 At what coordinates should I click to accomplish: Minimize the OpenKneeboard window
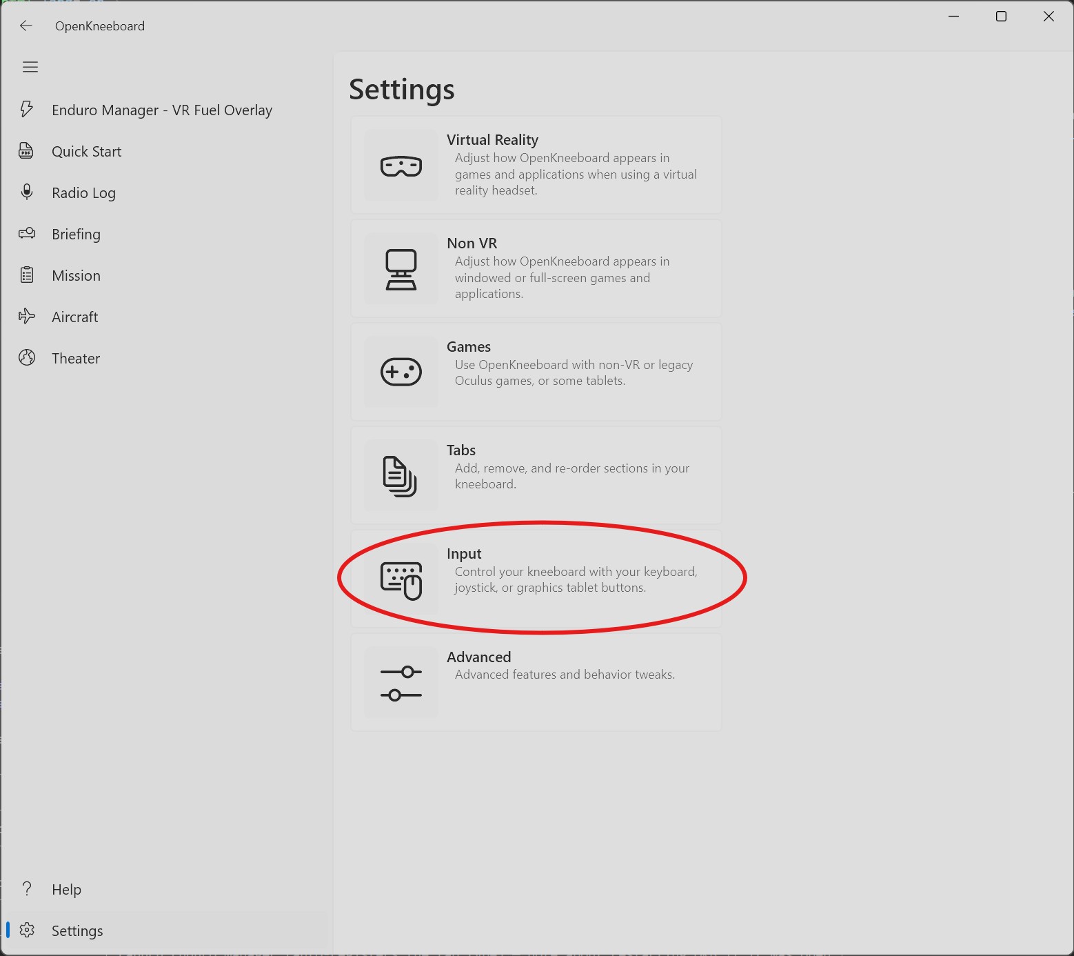coord(954,17)
